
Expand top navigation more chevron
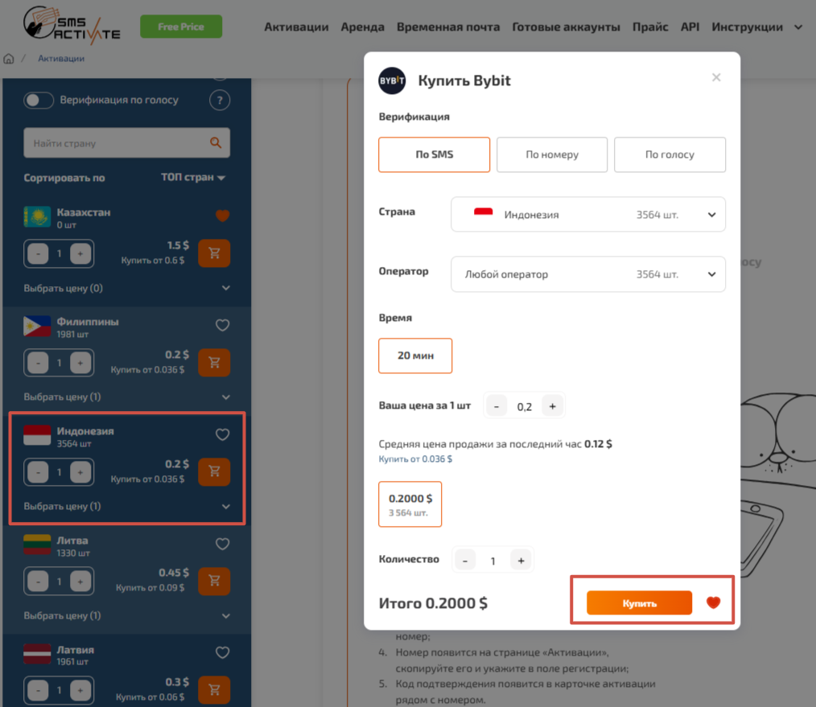pyautogui.click(x=798, y=27)
